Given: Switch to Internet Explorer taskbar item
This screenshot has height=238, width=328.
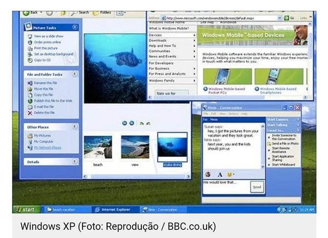Looking at the screenshot, I should pyautogui.click(x=115, y=210).
